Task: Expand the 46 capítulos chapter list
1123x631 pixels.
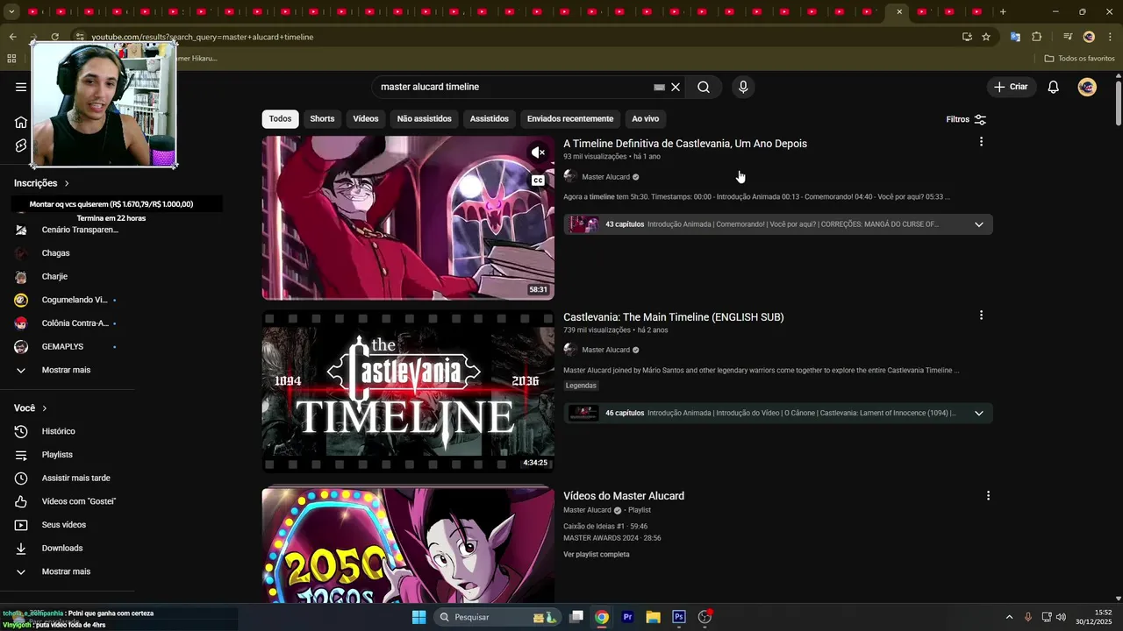Action: pyautogui.click(x=978, y=413)
